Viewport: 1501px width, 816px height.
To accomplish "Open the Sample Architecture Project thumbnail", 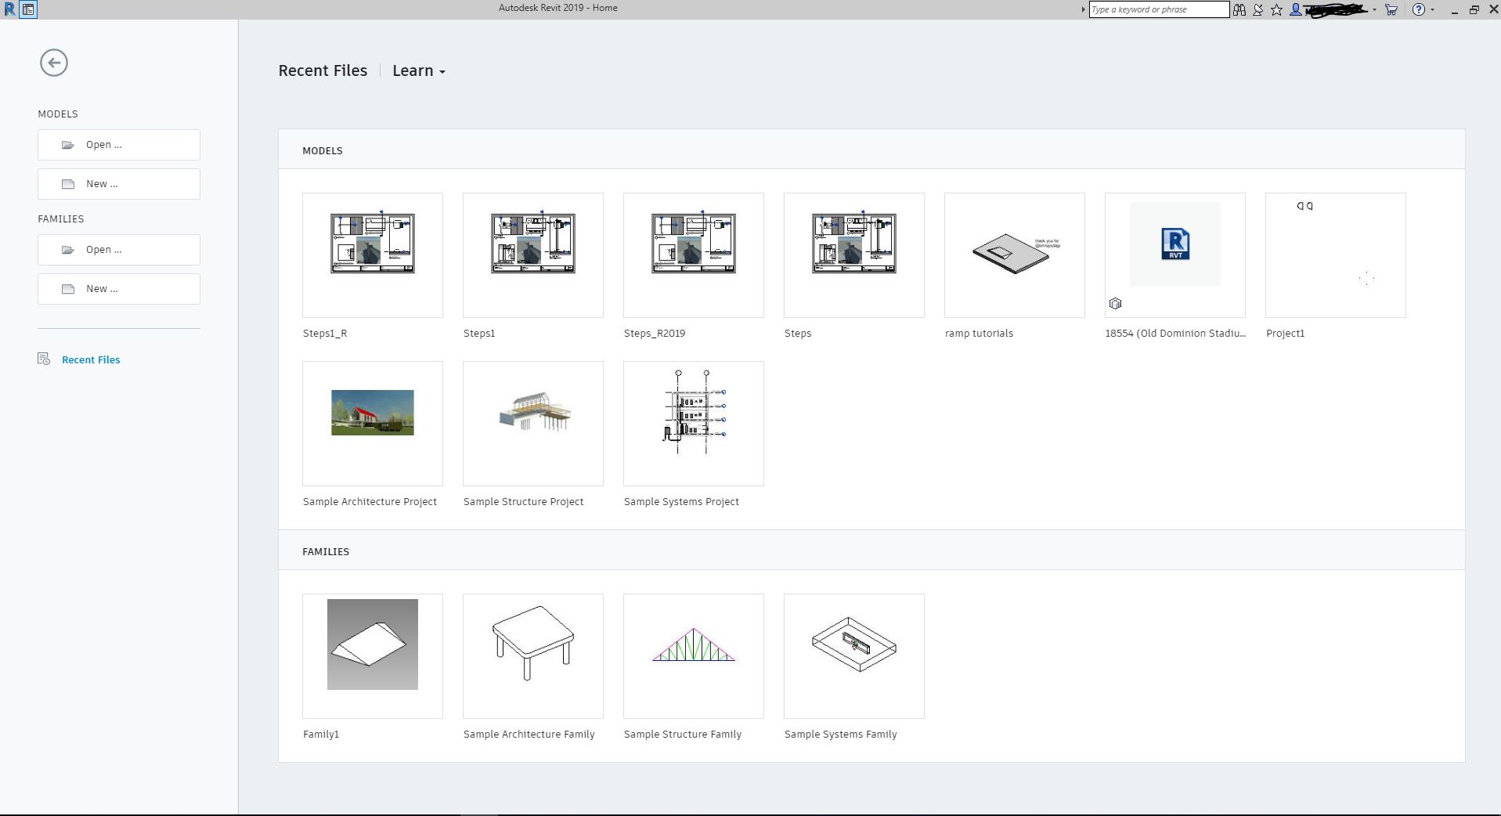I will (372, 423).
